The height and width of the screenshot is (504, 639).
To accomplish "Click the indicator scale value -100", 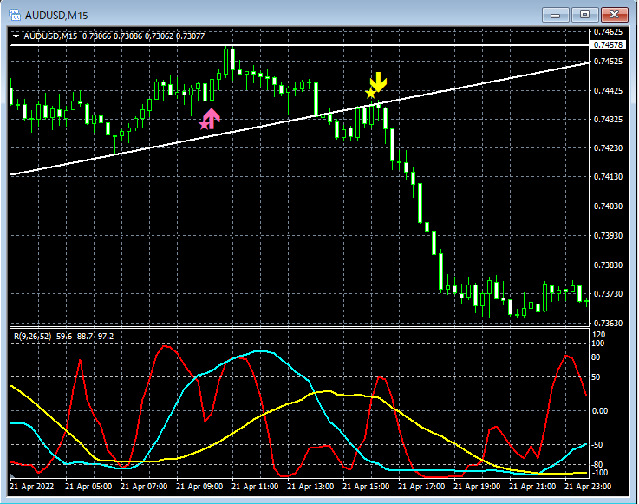I will click(598, 473).
